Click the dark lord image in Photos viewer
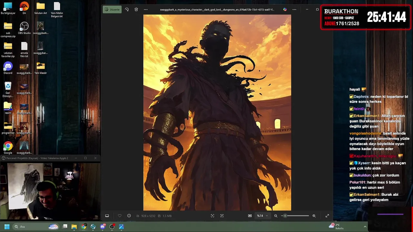Image resolution: width=413 pixels, height=232 pixels. tap(217, 112)
